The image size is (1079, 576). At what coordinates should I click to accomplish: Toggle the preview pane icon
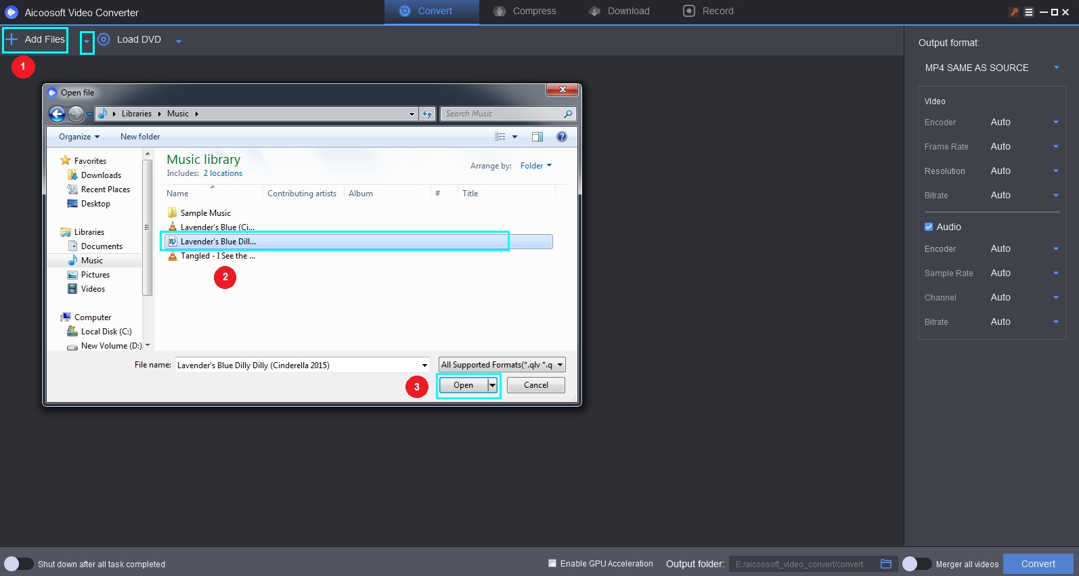pyautogui.click(x=537, y=137)
